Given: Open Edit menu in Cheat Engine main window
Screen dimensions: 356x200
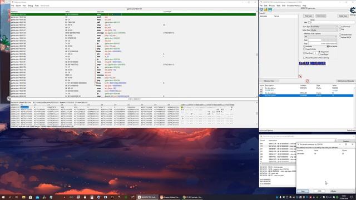Looking at the screenshot, I should coord(266,6).
